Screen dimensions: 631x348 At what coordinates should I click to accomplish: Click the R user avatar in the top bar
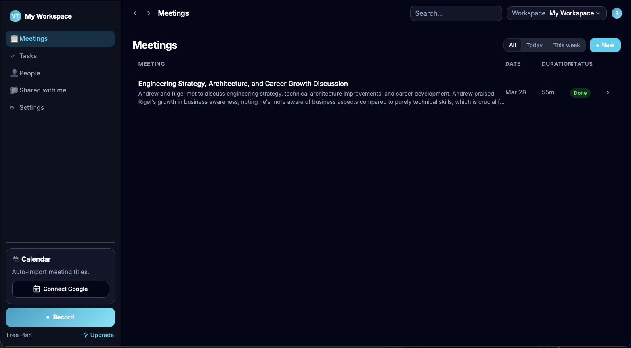pyautogui.click(x=617, y=13)
